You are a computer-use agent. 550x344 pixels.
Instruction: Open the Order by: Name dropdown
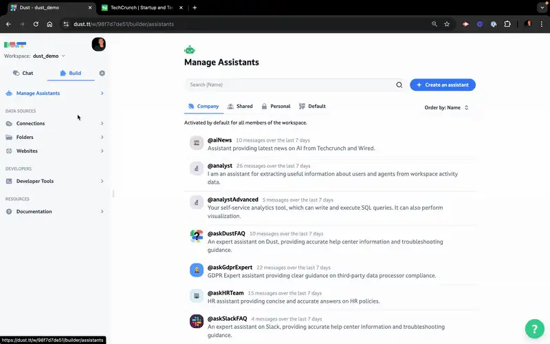tap(446, 107)
